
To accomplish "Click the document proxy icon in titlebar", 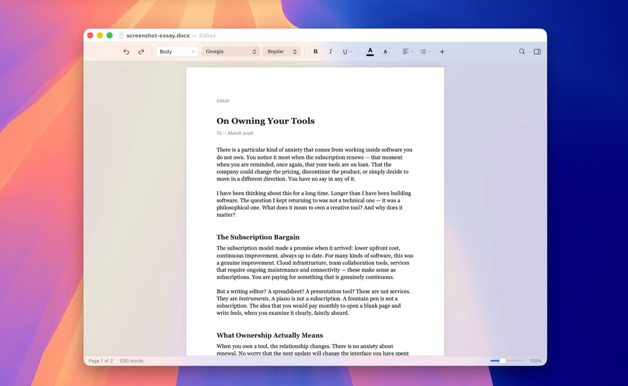I will point(120,35).
